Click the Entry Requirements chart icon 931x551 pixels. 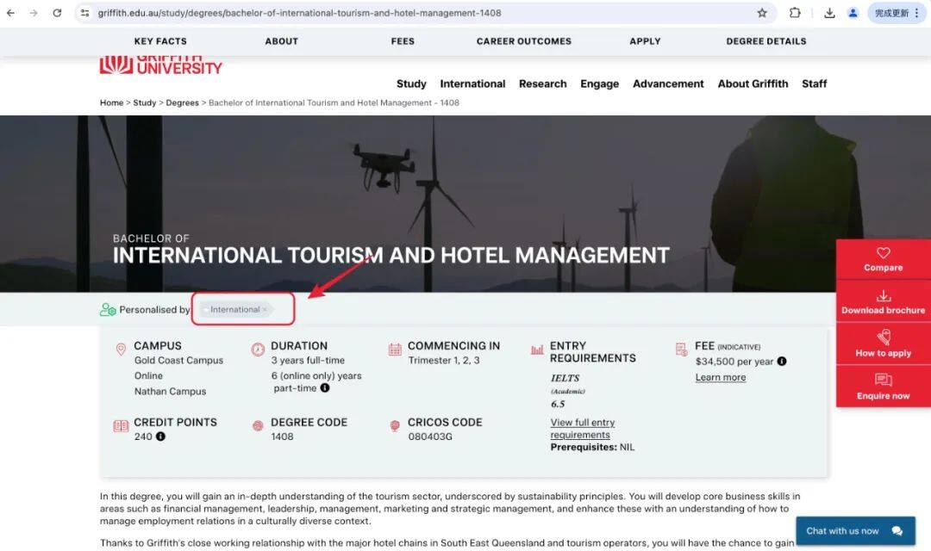click(x=537, y=350)
